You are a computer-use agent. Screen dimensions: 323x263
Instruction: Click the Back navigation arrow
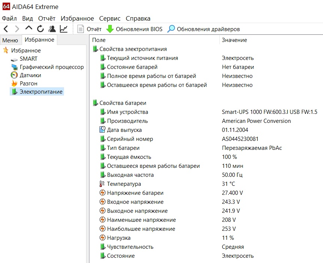pos(6,29)
